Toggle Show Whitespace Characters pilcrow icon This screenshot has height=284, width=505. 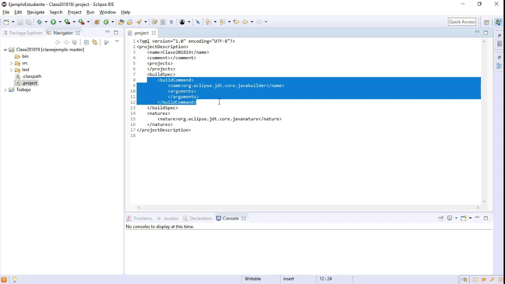click(171, 22)
